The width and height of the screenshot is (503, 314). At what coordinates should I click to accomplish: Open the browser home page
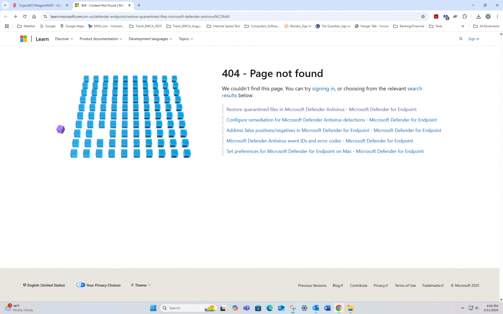[34, 16]
